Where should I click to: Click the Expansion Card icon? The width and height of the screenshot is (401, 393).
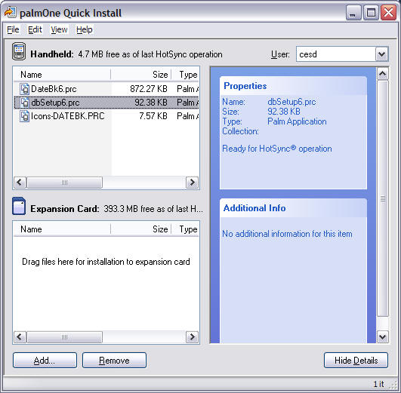pos(19,206)
